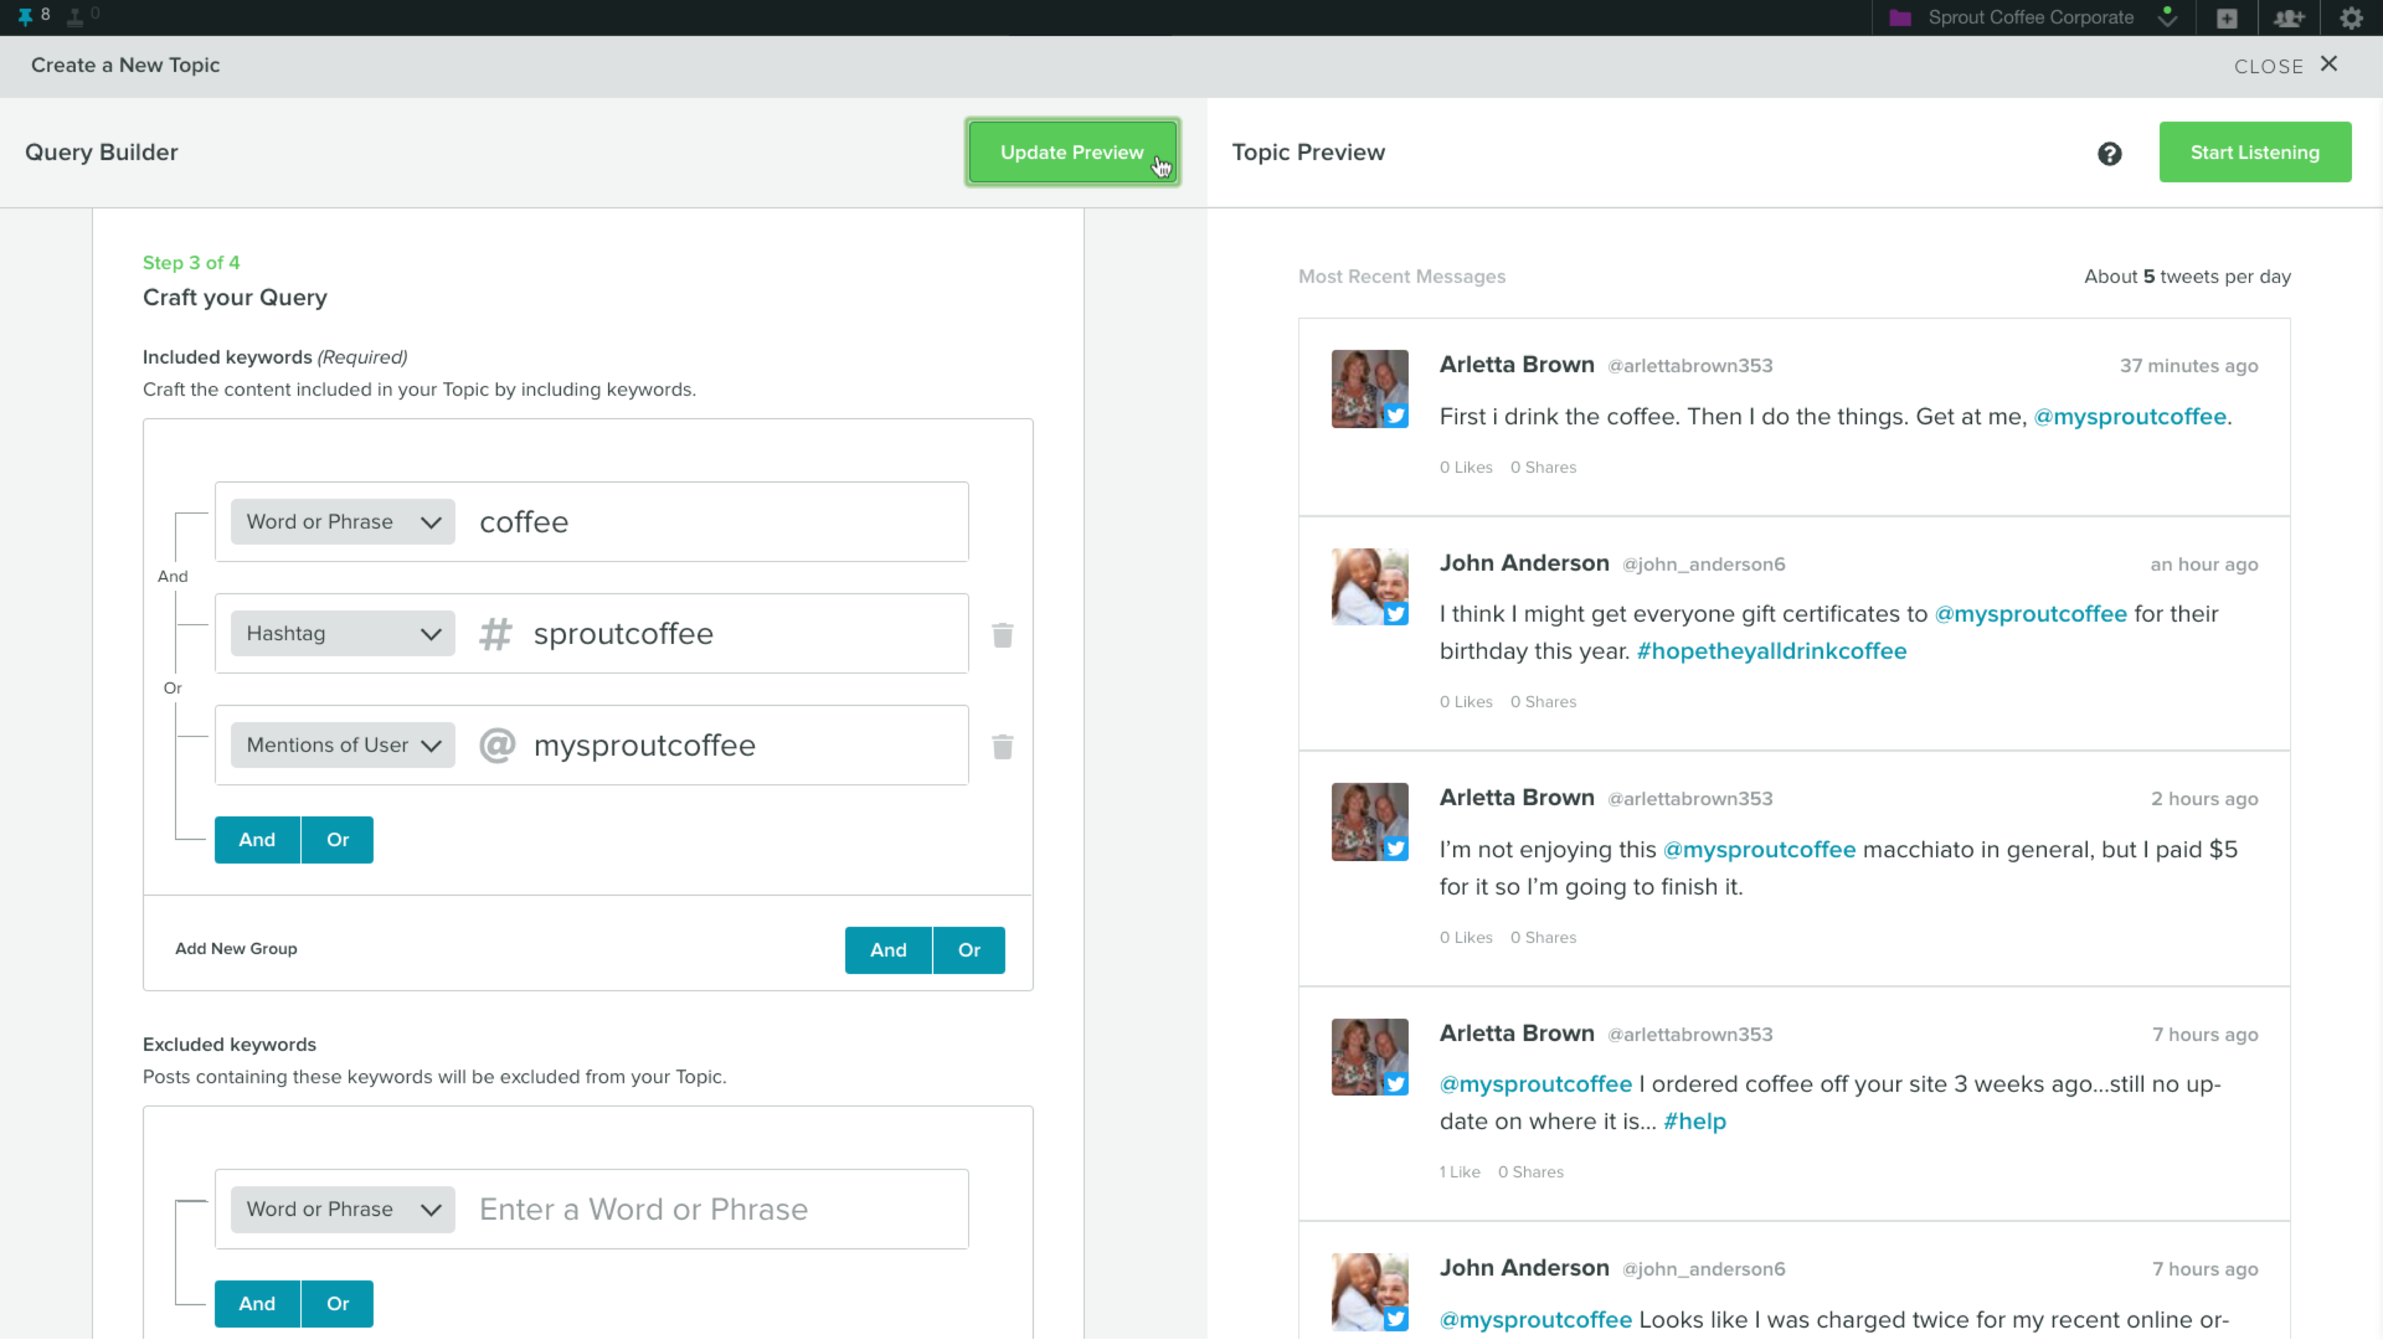The height and width of the screenshot is (1340, 2383).
Task: Expand the Hashtag type dropdown
Action: [343, 634]
